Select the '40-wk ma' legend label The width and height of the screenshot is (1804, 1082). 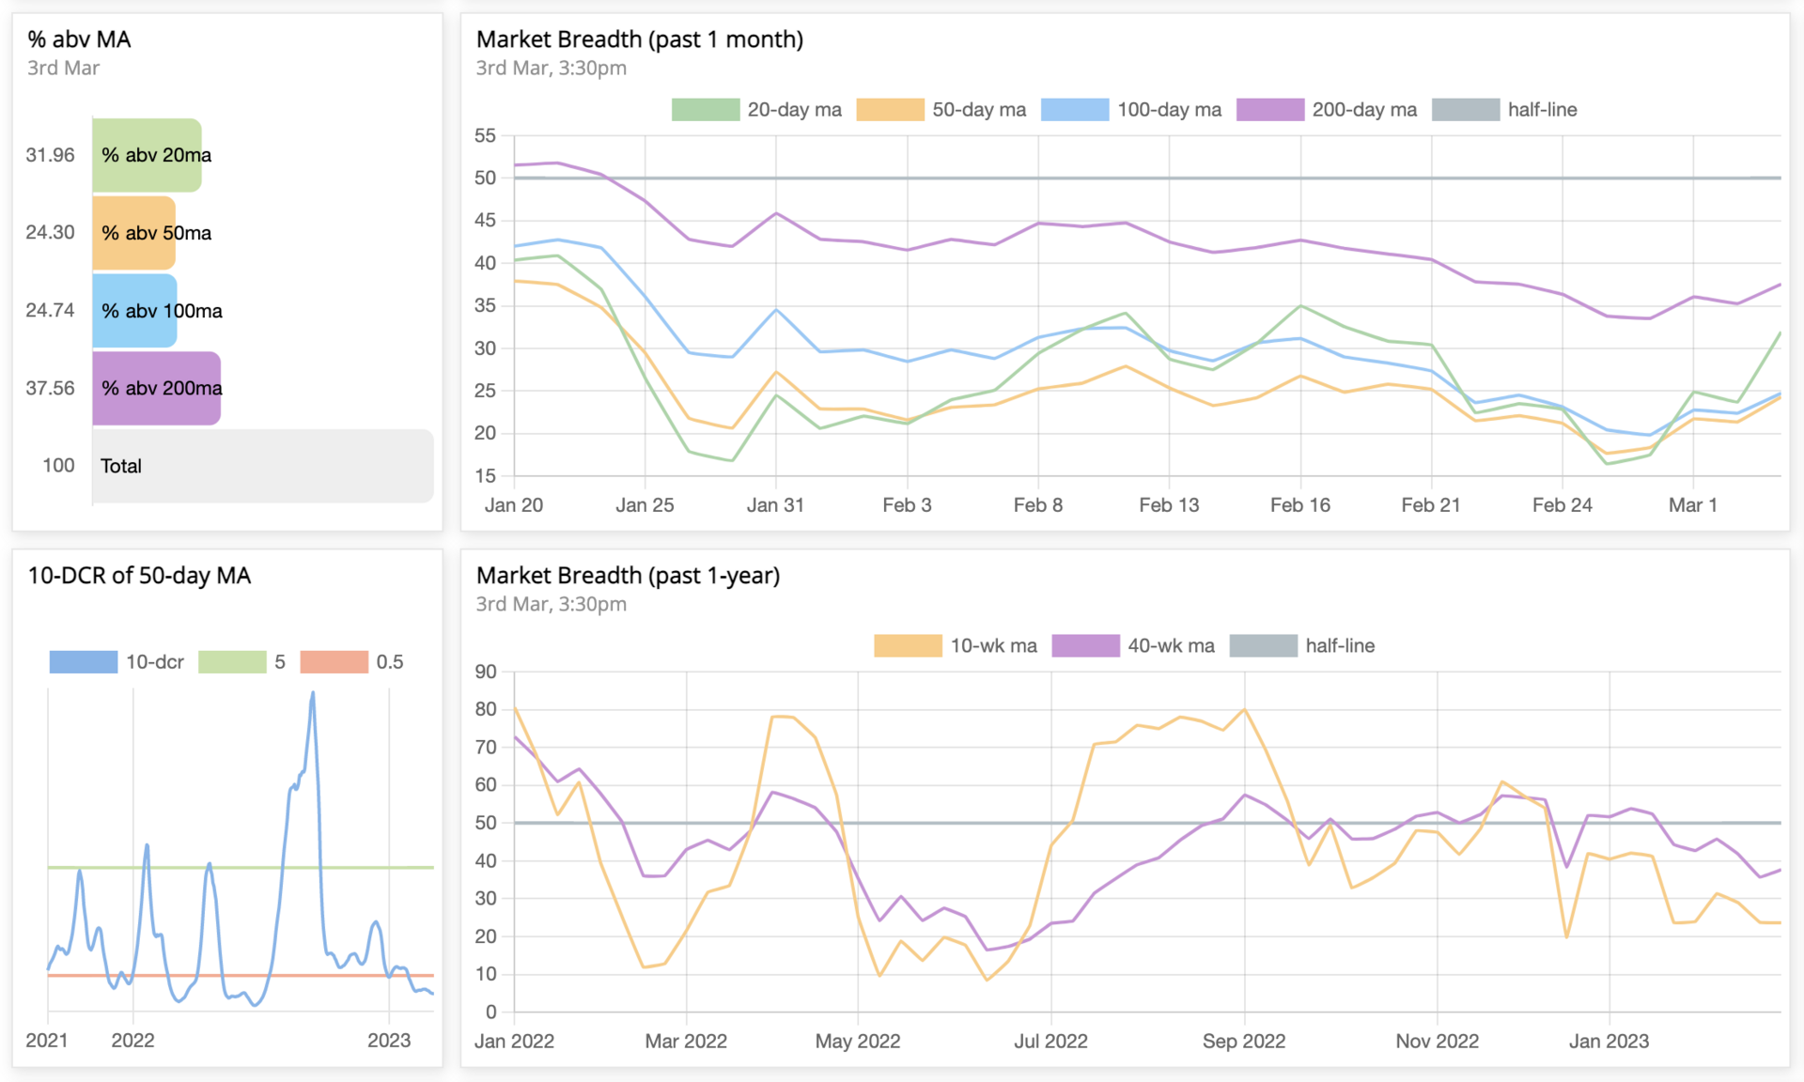pos(1172,646)
